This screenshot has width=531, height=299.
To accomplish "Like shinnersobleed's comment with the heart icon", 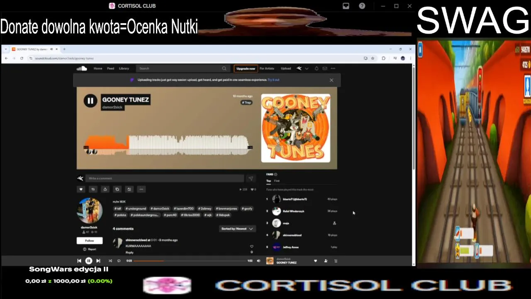I will click(251, 246).
